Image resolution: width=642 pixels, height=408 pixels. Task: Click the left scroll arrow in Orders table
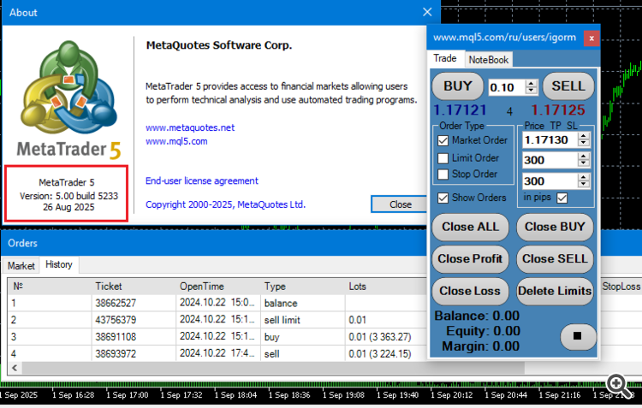(15, 368)
